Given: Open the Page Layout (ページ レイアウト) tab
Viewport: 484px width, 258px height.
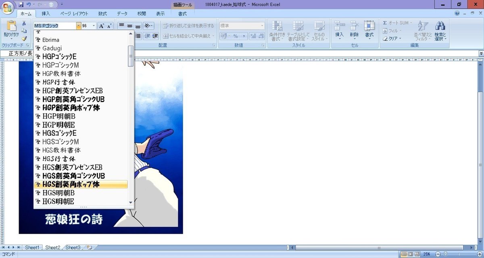Looking at the screenshot, I should (x=74, y=14).
